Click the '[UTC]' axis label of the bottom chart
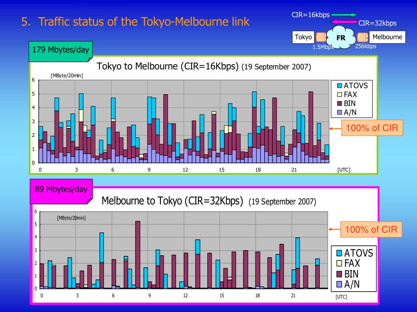 coord(341,297)
